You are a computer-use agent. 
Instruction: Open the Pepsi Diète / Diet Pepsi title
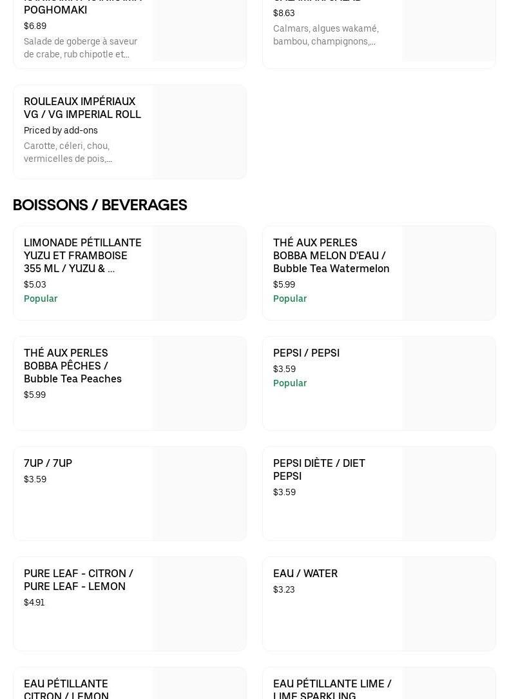(x=319, y=469)
